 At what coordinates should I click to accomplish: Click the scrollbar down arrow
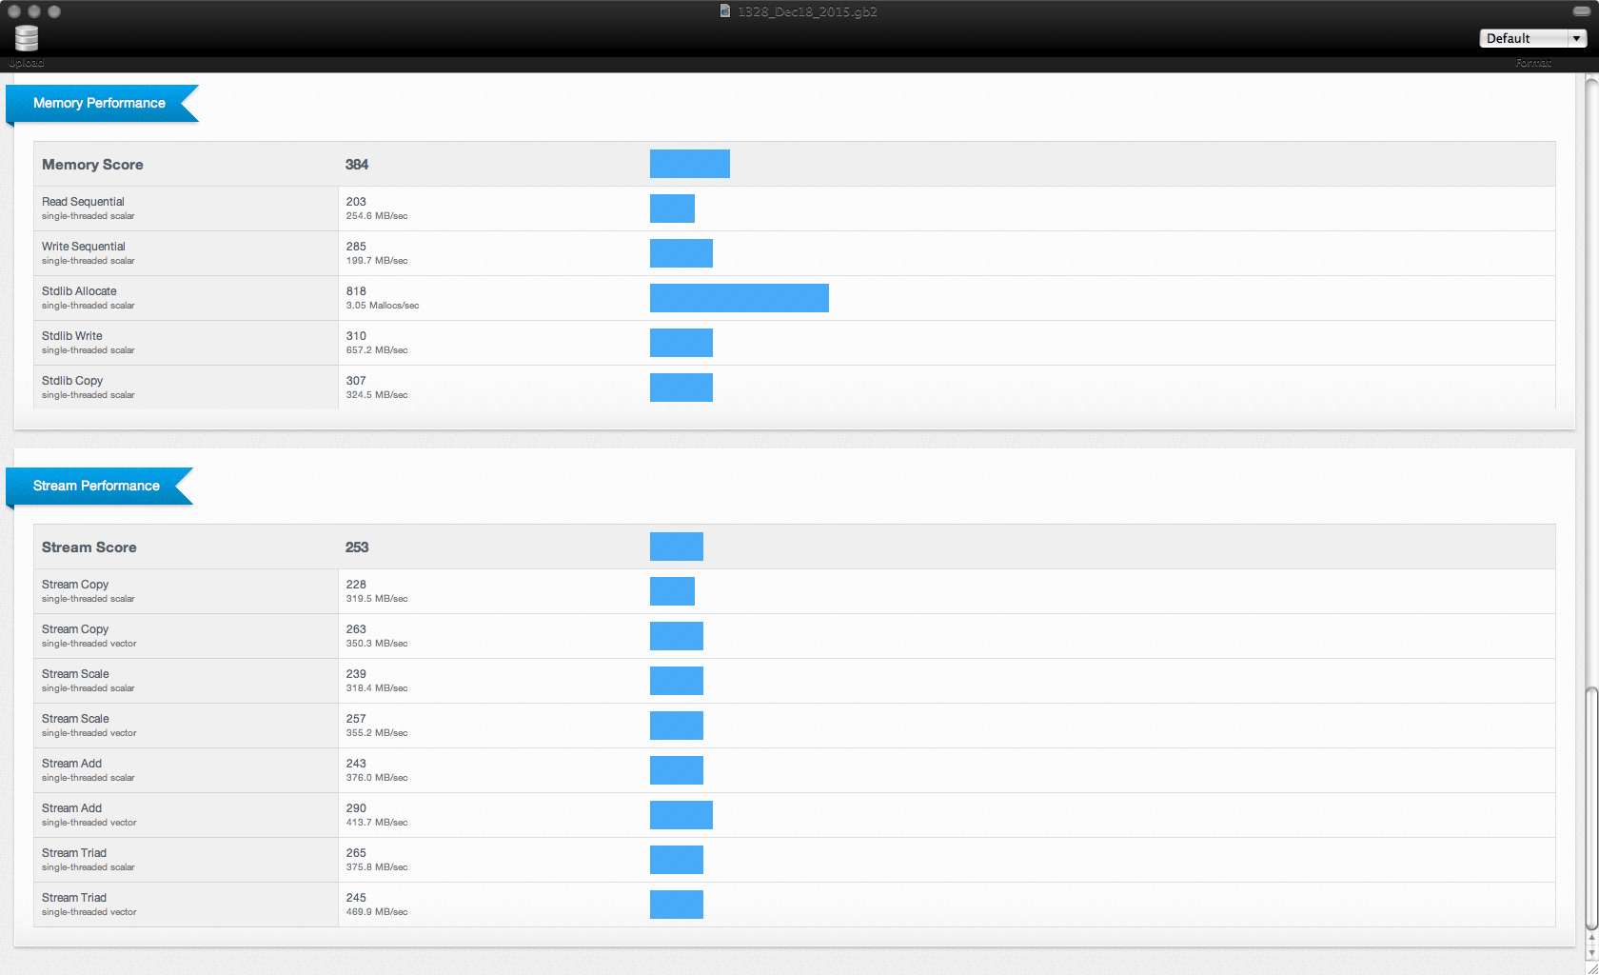coord(1591,953)
